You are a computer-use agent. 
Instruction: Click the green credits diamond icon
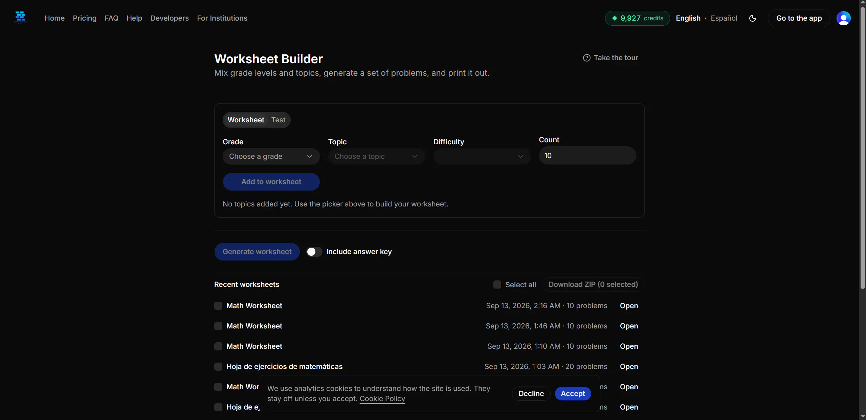click(x=615, y=18)
